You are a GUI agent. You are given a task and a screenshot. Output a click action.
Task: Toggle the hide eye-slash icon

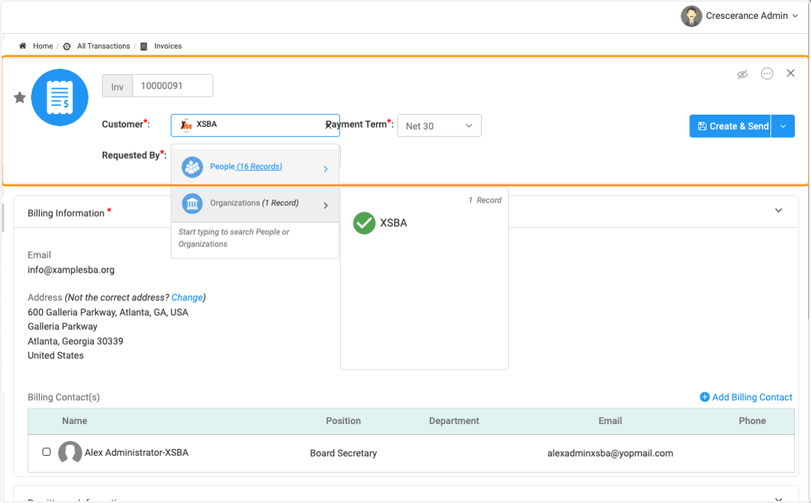[x=742, y=74]
